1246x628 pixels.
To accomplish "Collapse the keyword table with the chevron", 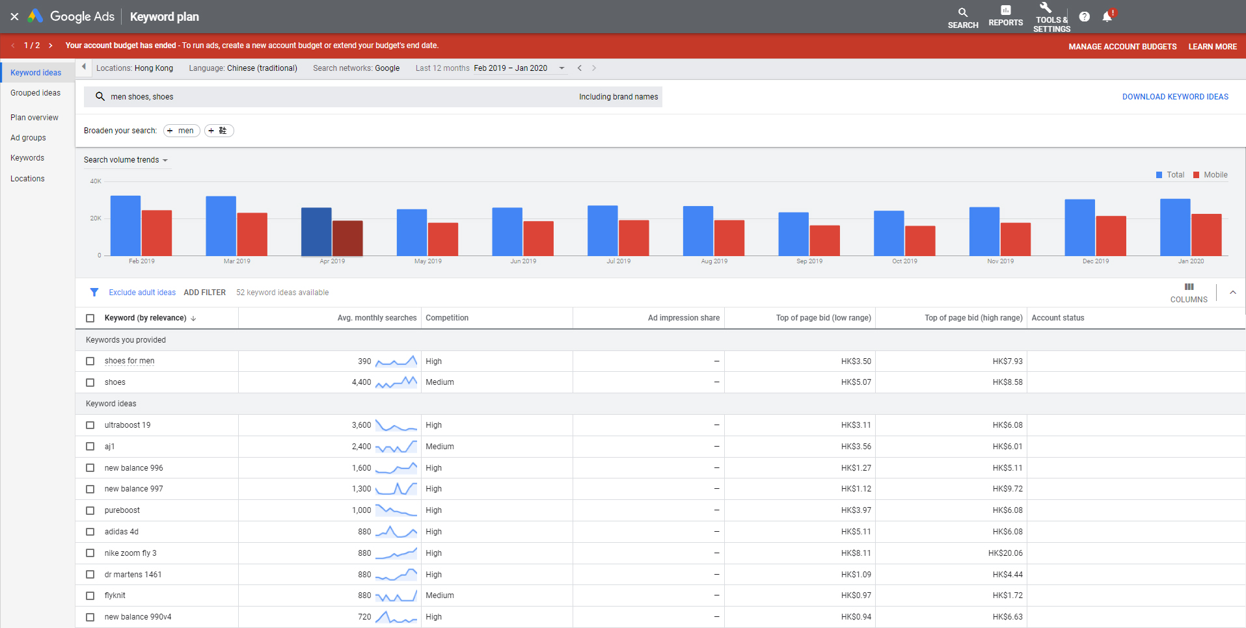I will point(1232,293).
